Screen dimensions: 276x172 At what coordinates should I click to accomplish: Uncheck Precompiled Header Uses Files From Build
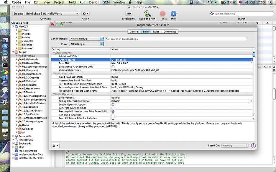113,111
